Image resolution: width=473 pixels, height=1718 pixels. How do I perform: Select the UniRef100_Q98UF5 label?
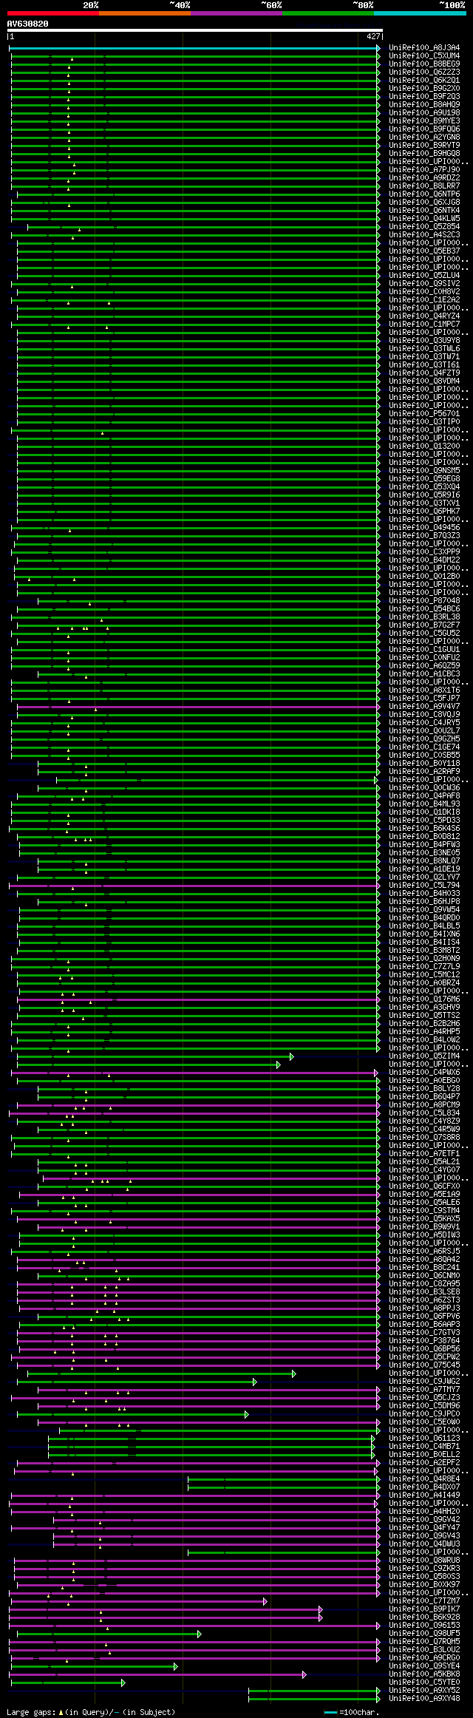point(424,1634)
